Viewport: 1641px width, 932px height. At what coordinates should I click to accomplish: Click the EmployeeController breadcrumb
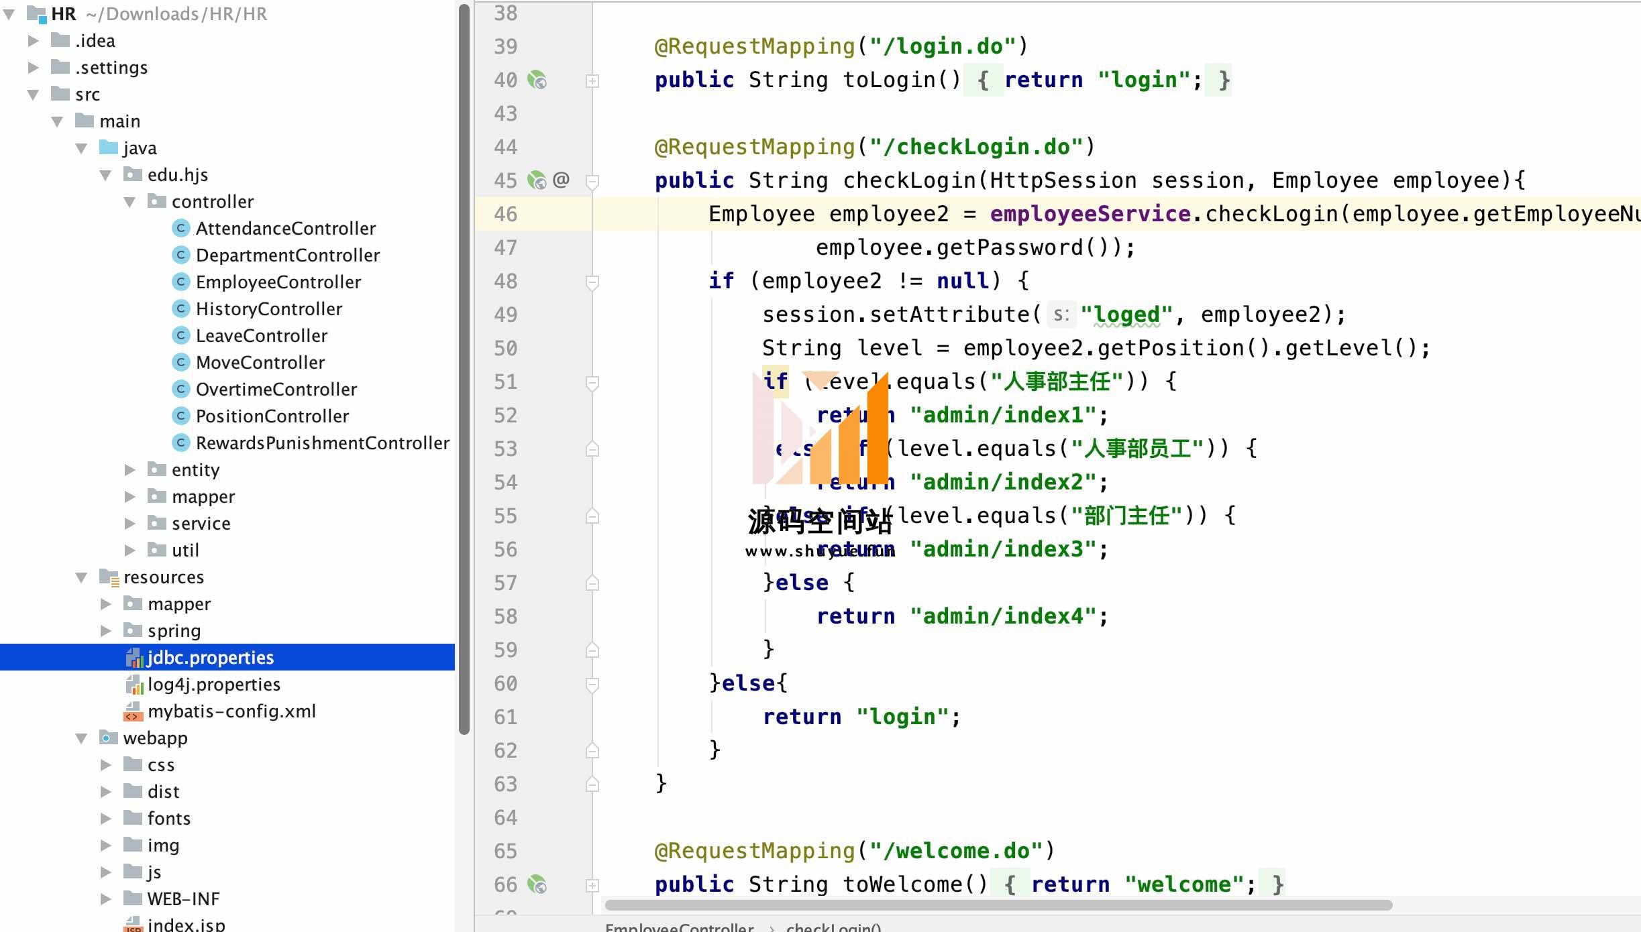(x=680, y=927)
